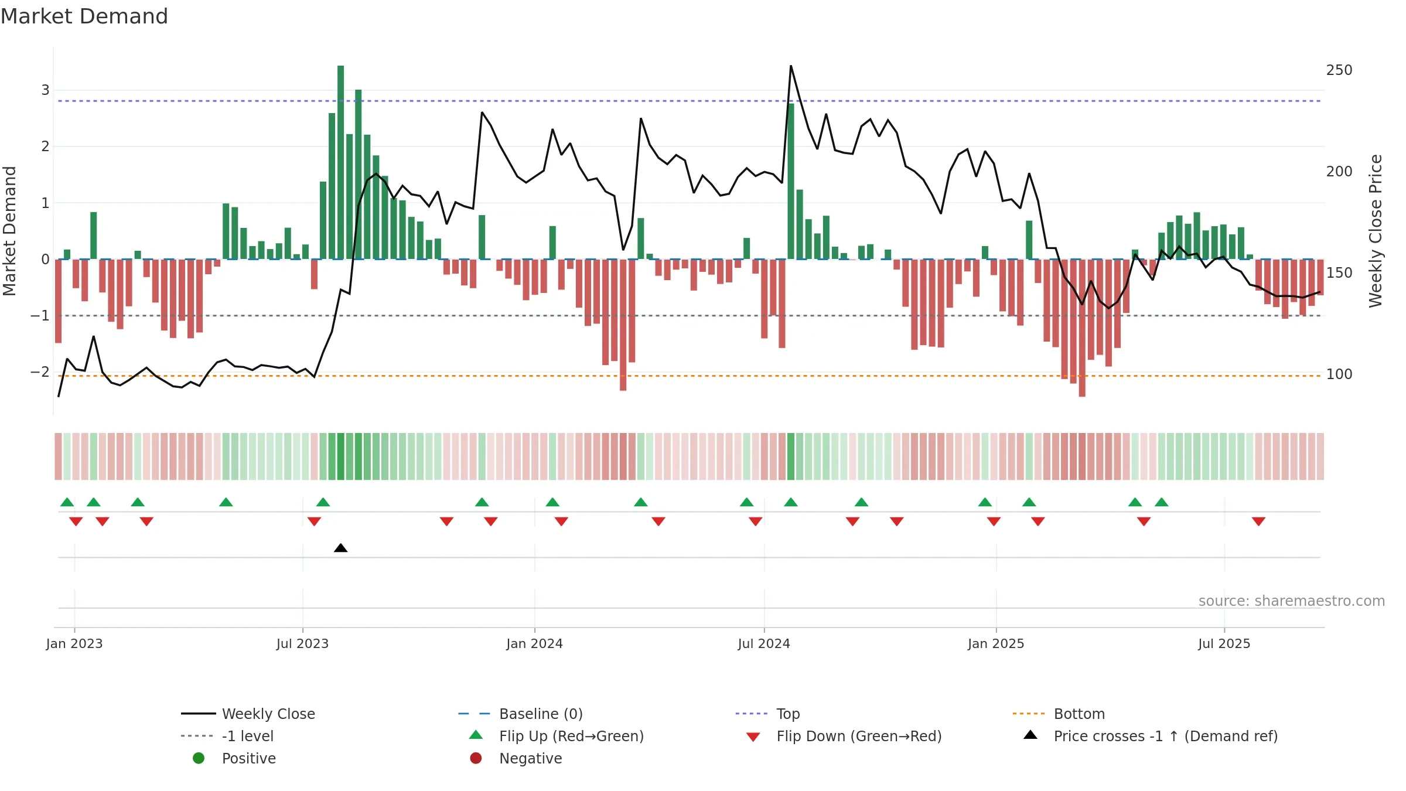Toggle the Bottom legend entry

point(1059,714)
